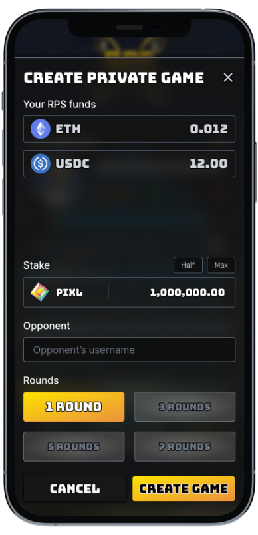Click the rainbow PIXL gem icon
Image resolution: width=258 pixels, height=535 pixels.
point(40,292)
